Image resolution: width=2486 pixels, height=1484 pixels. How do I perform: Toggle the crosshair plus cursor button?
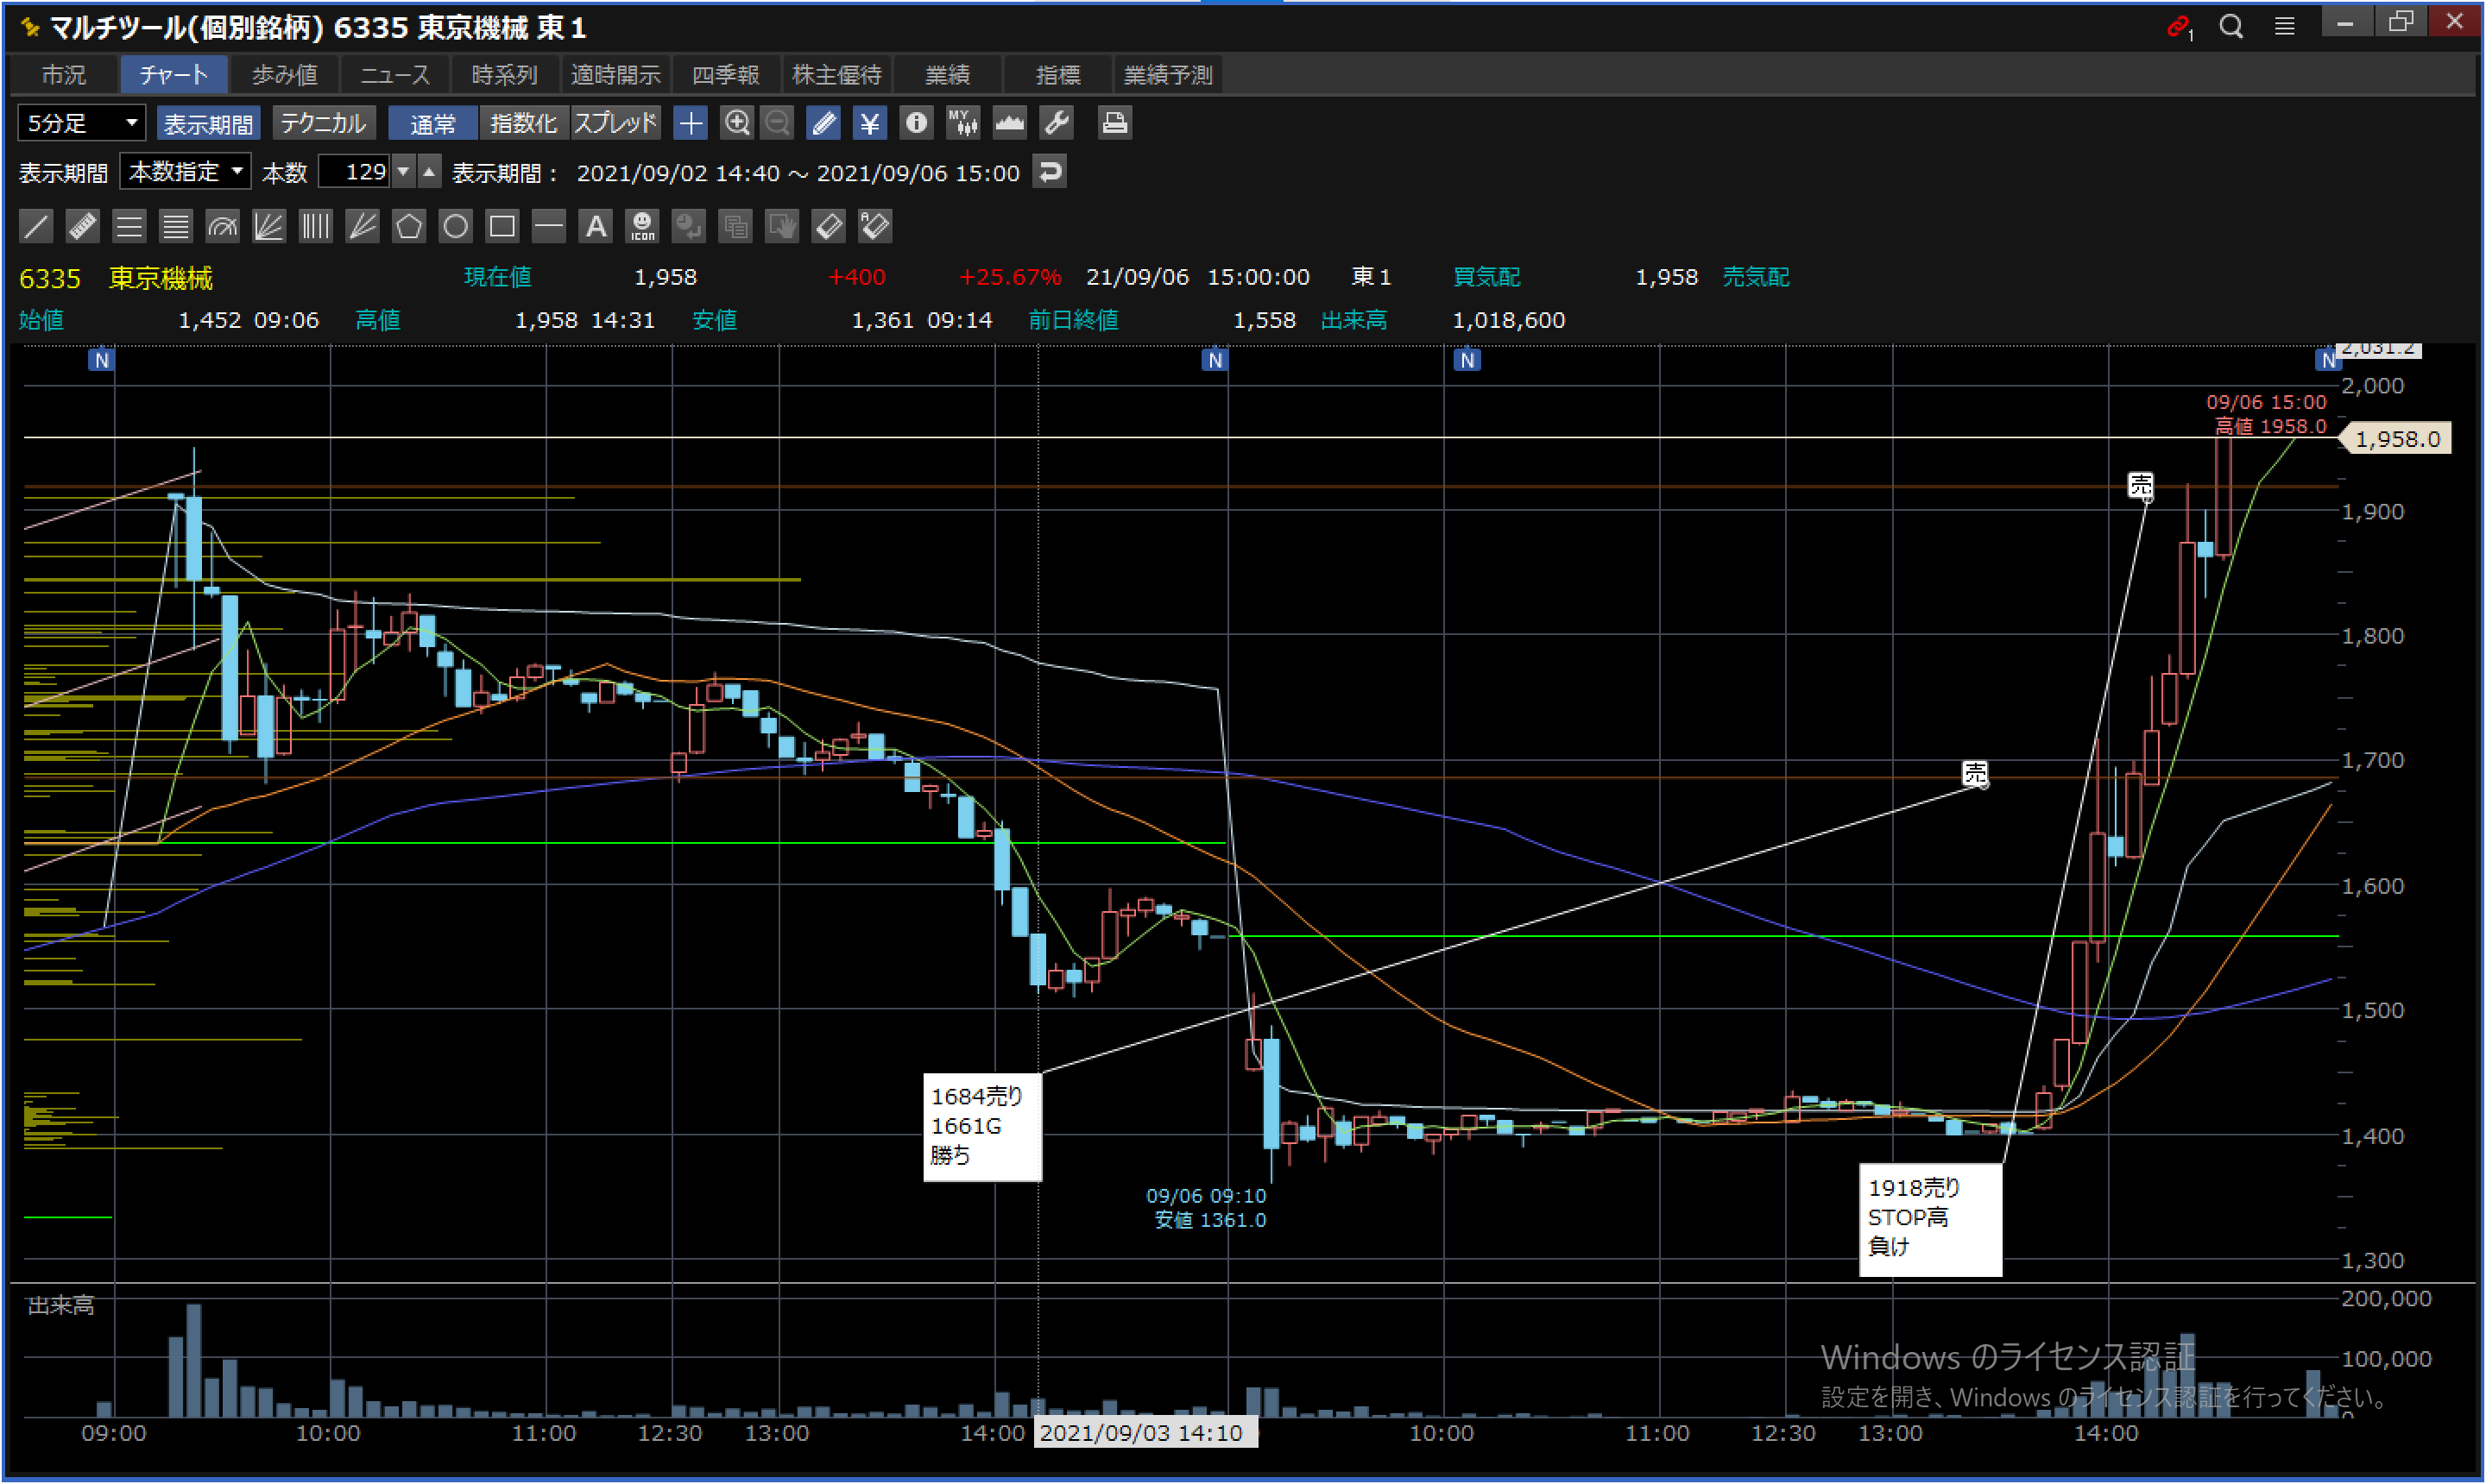(x=691, y=123)
